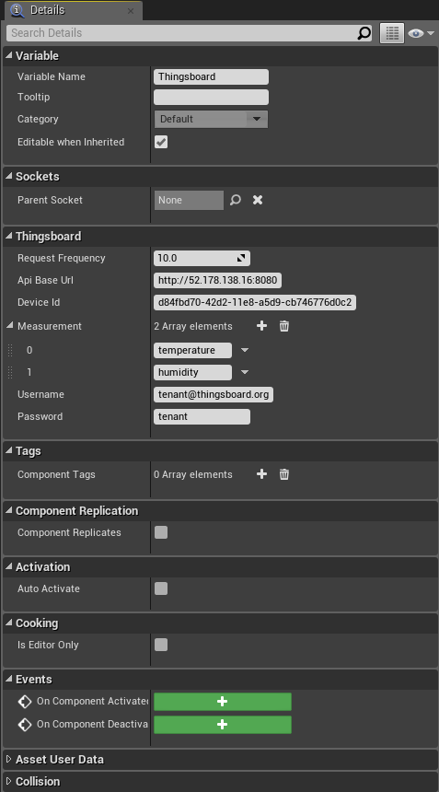Empty the Measurement array with the trash icon

click(x=284, y=326)
